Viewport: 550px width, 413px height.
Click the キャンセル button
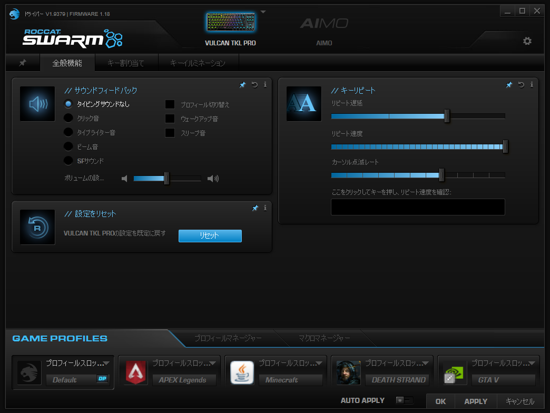tap(520, 401)
